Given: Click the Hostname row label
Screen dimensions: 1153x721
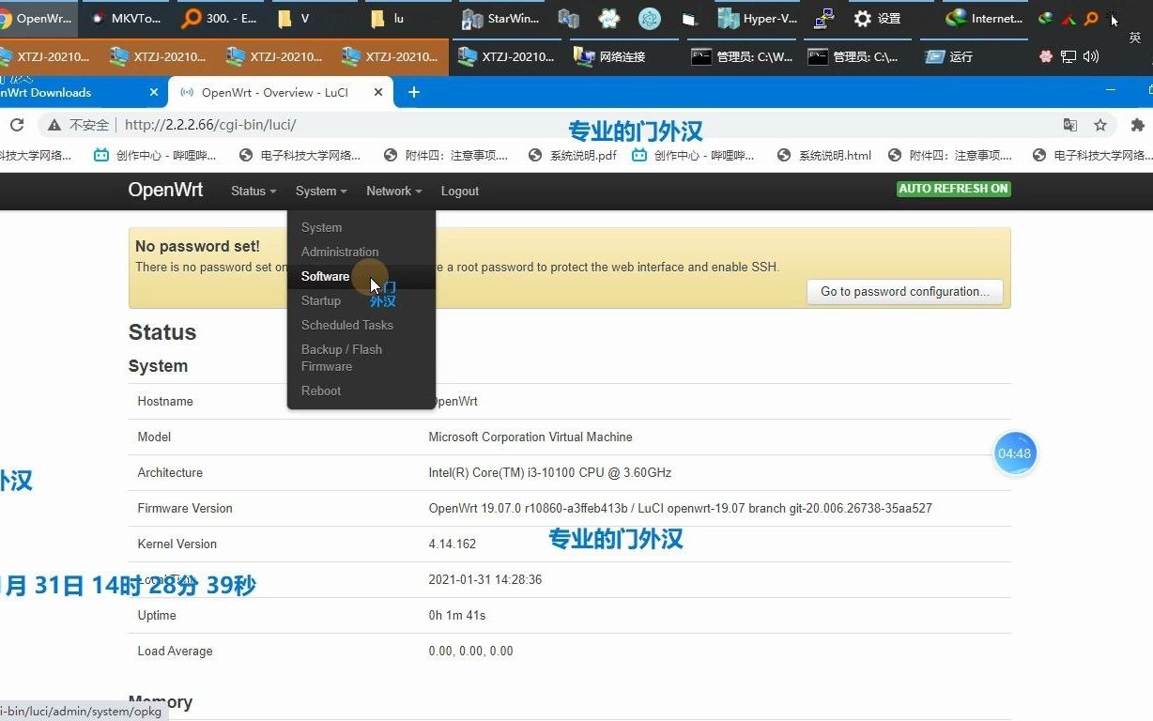Looking at the screenshot, I should pos(165,401).
